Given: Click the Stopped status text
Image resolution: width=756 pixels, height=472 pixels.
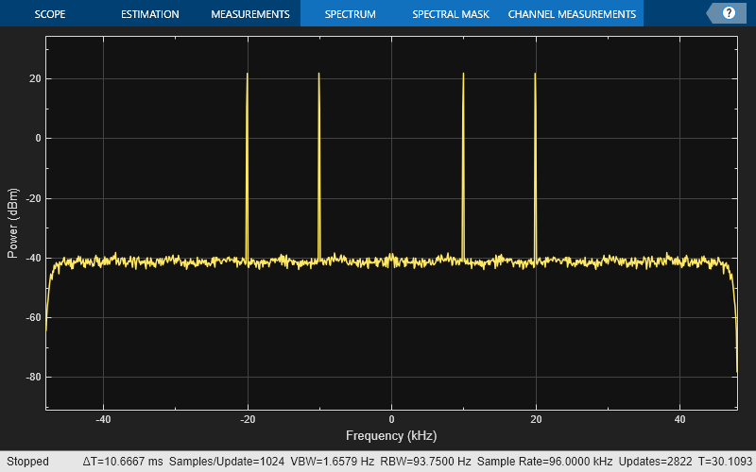Looking at the screenshot, I should click(x=27, y=462).
